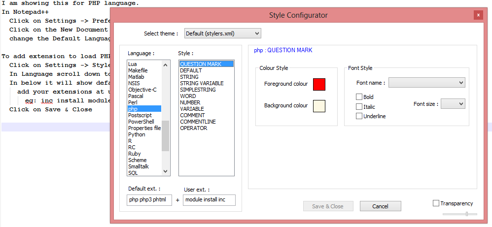Open the Font size dropdown

coord(453,104)
